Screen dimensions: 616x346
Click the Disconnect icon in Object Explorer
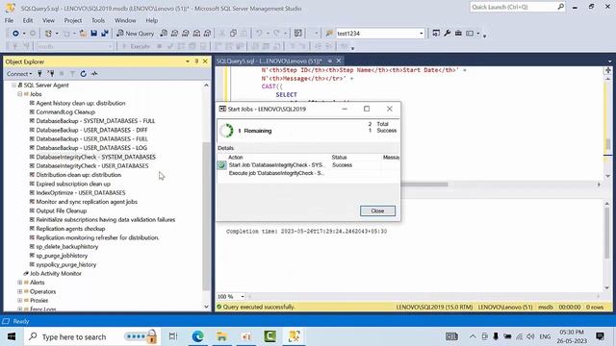pos(51,73)
